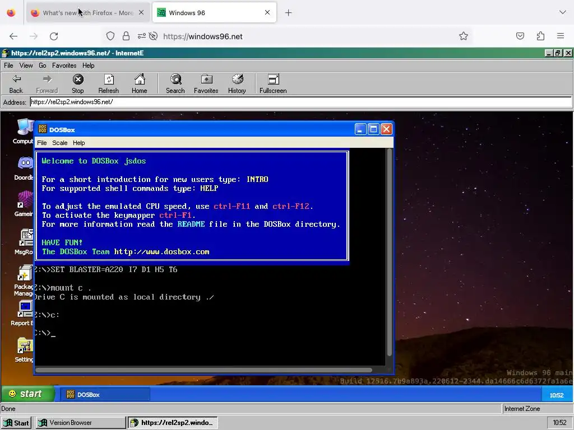This screenshot has width=574, height=430.
Task: Click the Firefox View icon at top-left
Action: [11, 13]
